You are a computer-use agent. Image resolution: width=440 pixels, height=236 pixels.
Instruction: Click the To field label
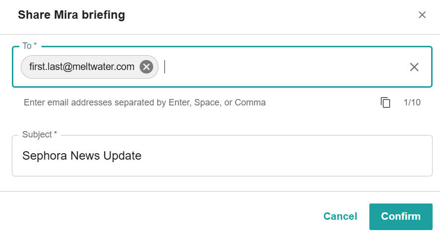(30, 46)
